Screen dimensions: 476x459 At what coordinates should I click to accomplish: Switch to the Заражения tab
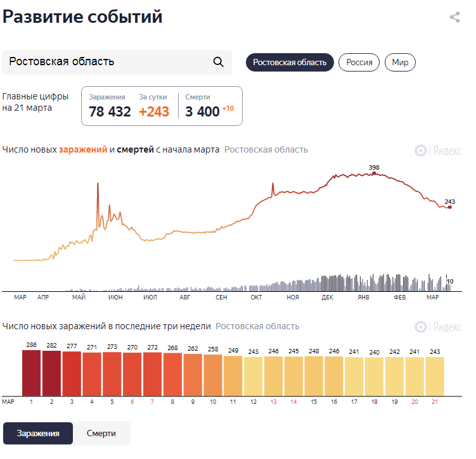[38, 434]
